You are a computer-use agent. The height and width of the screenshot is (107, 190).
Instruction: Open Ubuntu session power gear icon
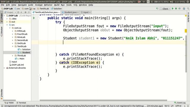tap(188, 2)
